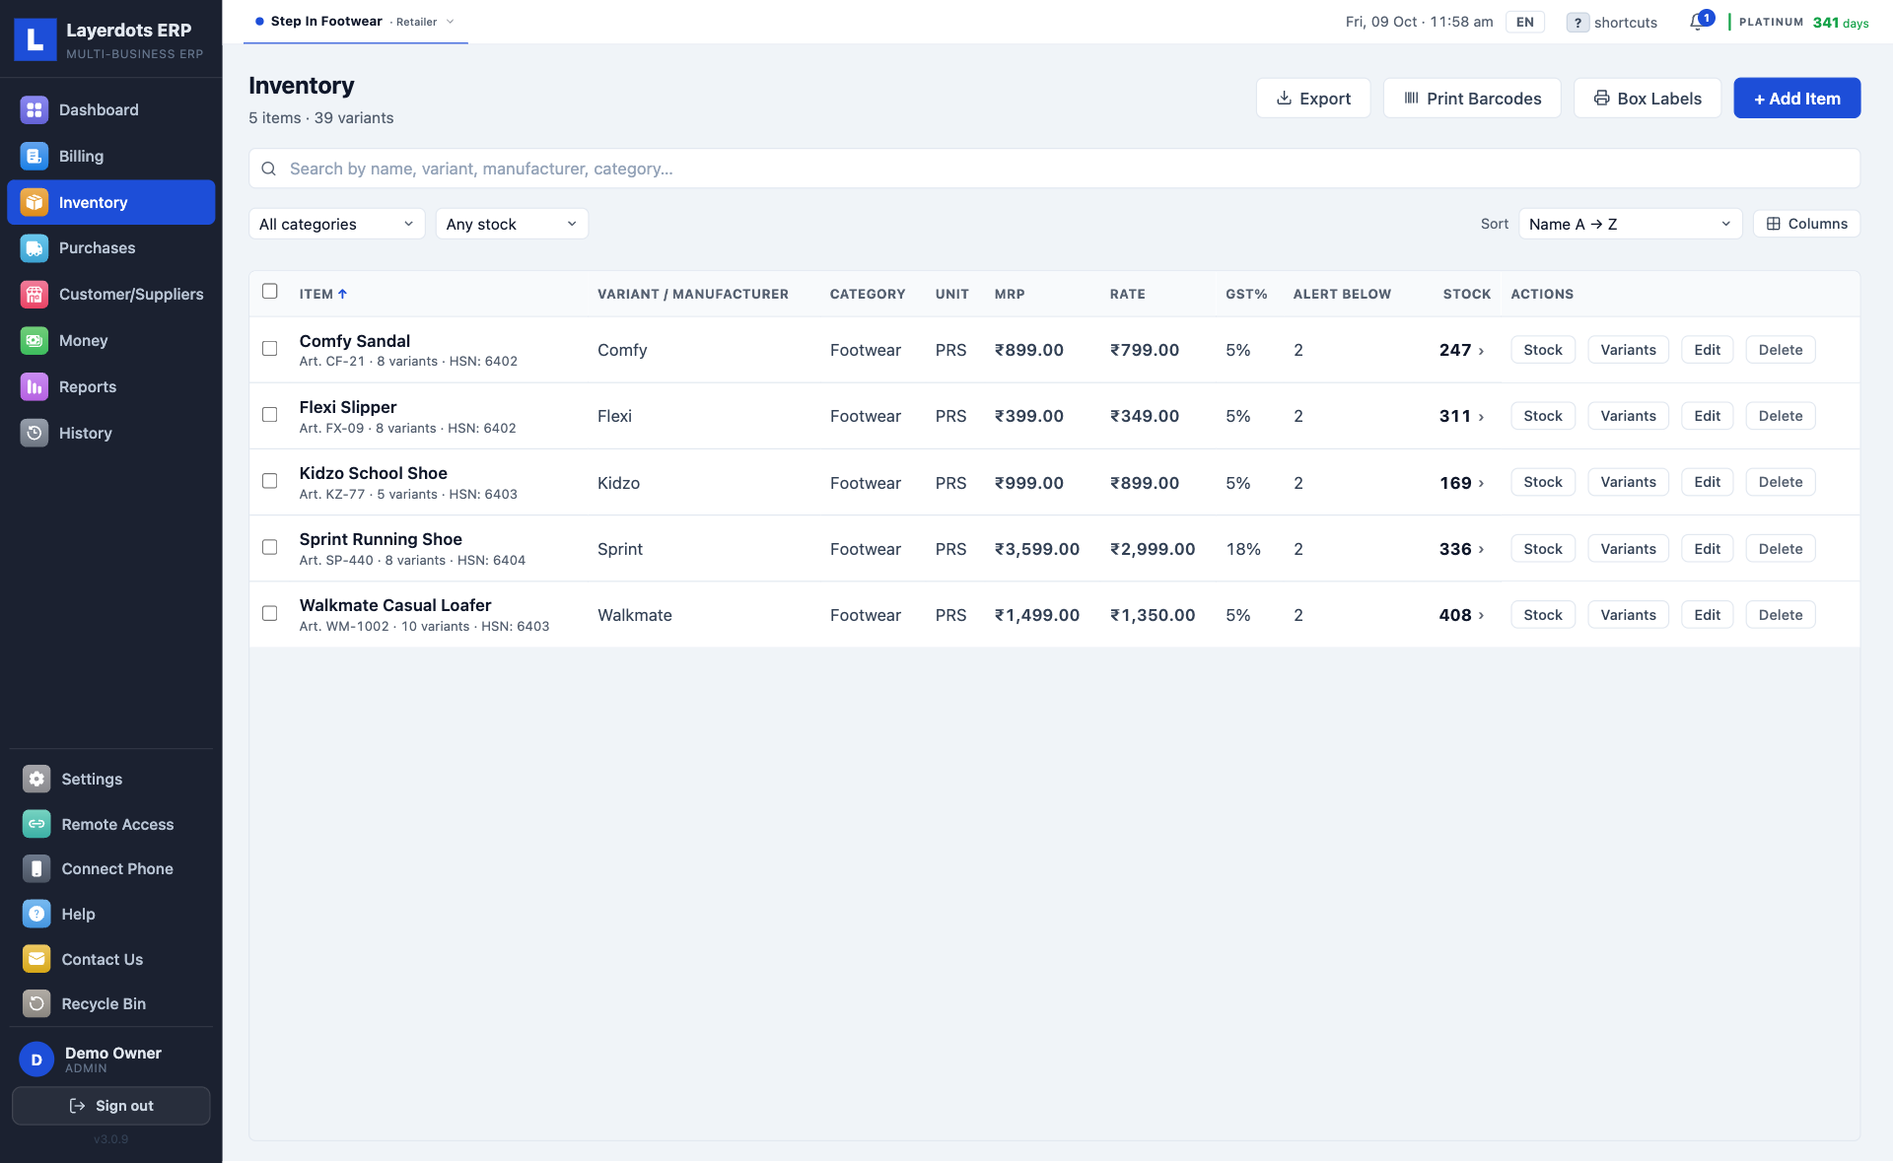Check the Sprint Running Shoe row checkbox
1893x1163 pixels.
tap(269, 546)
